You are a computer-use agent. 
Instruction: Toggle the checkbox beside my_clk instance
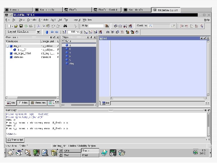8,46
